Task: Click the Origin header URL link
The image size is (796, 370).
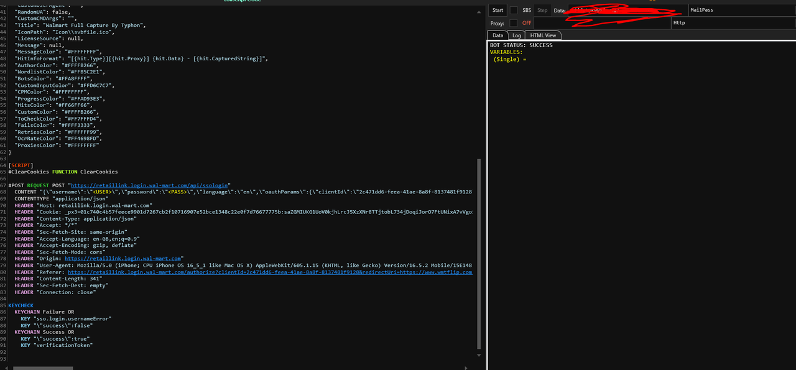Action: [x=123, y=258]
